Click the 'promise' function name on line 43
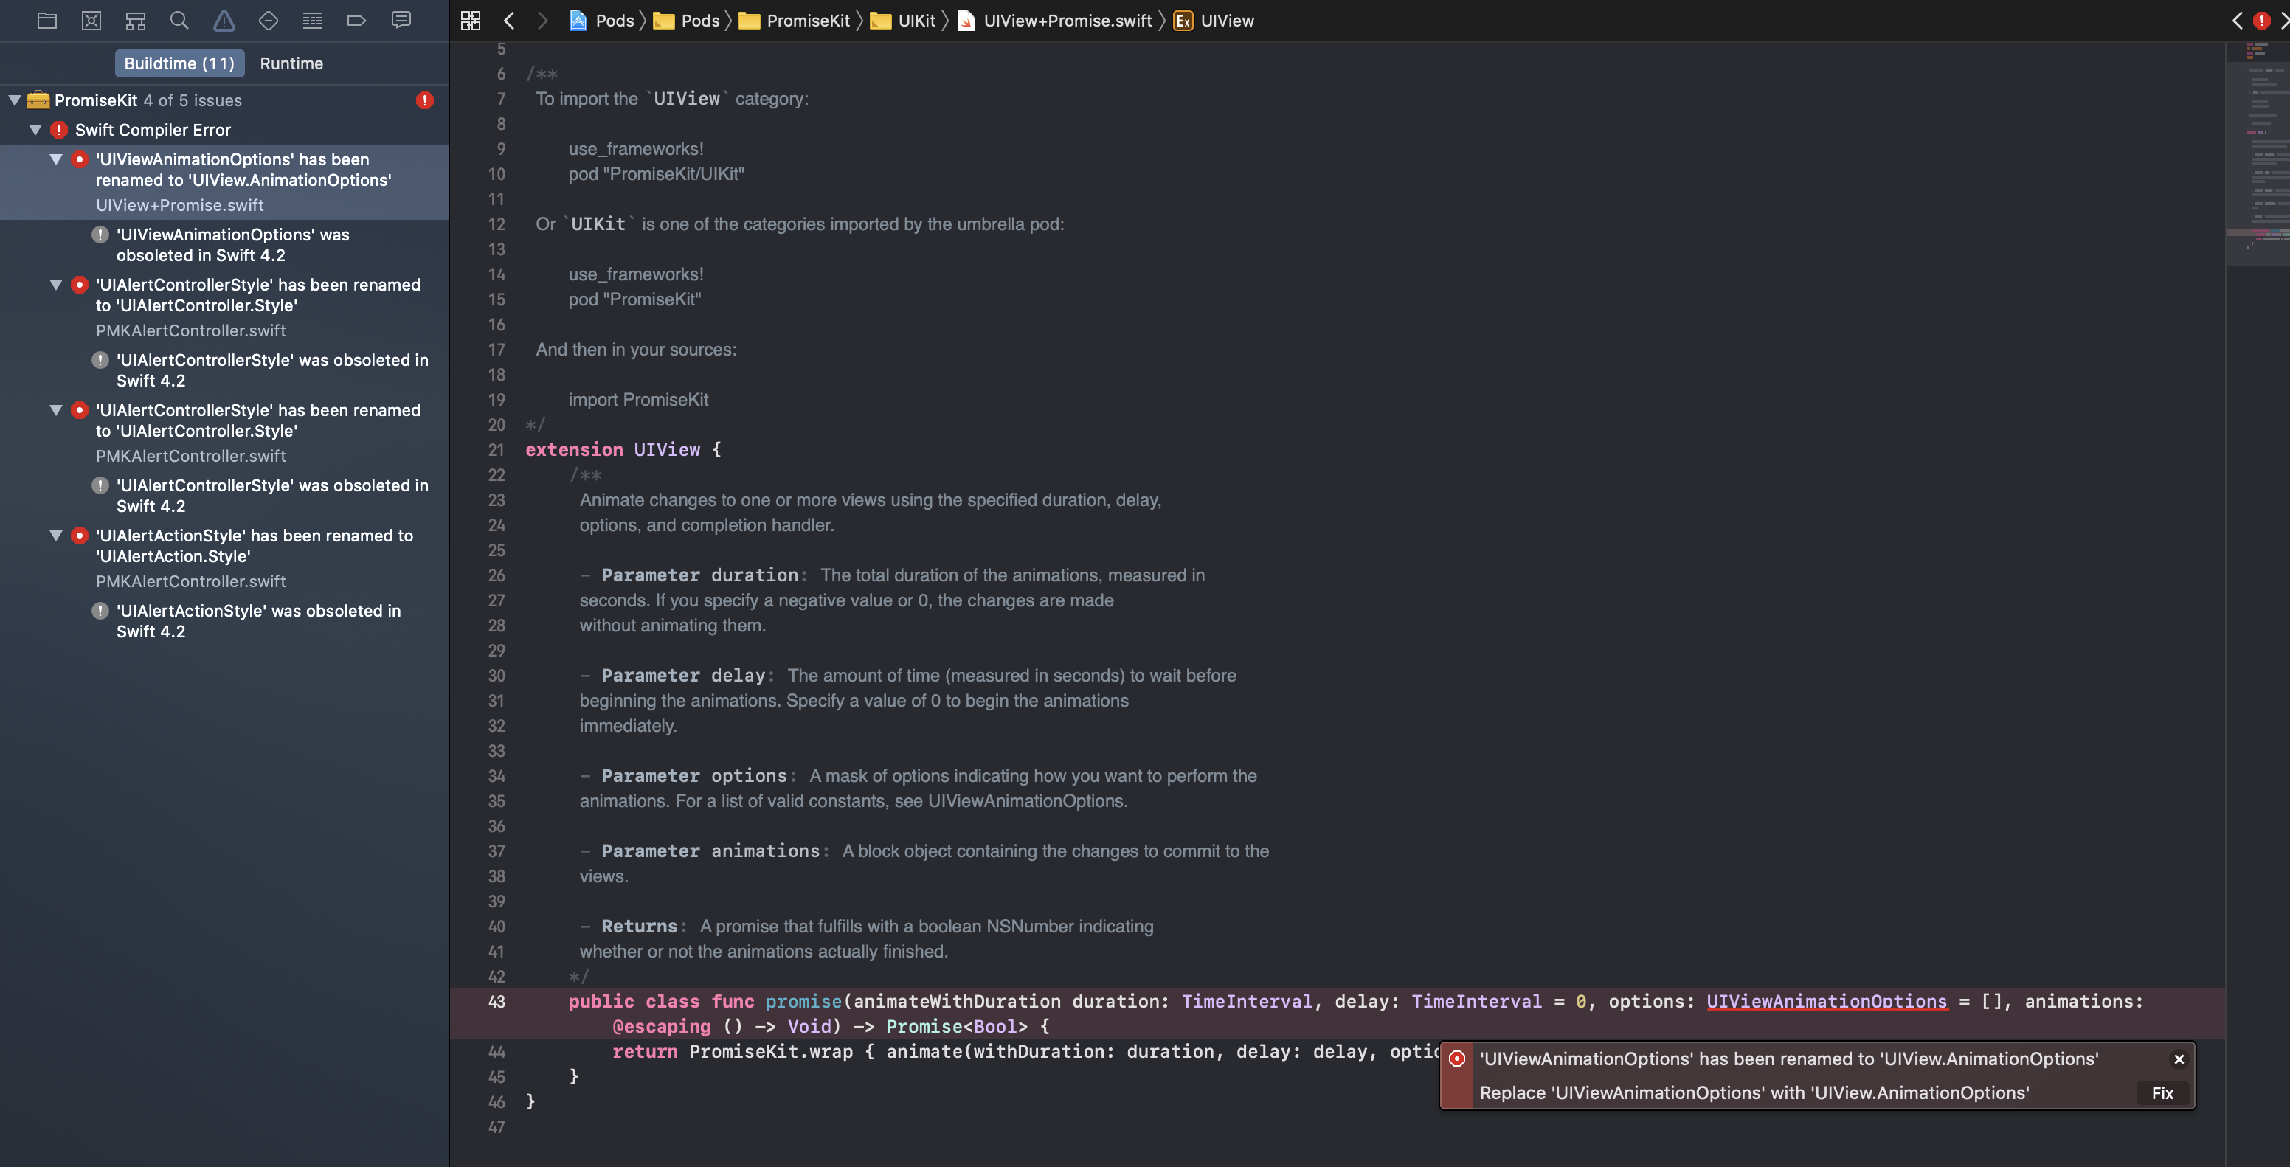This screenshot has width=2290, height=1167. pos(803,1001)
